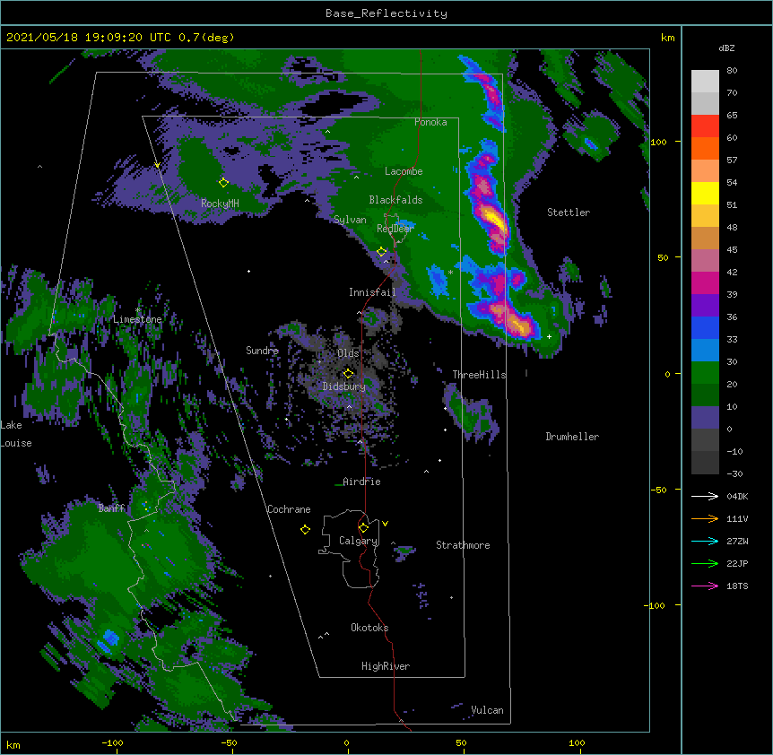Click the Base_Reflectivity title
This screenshot has height=755, width=773.
pos(386,13)
